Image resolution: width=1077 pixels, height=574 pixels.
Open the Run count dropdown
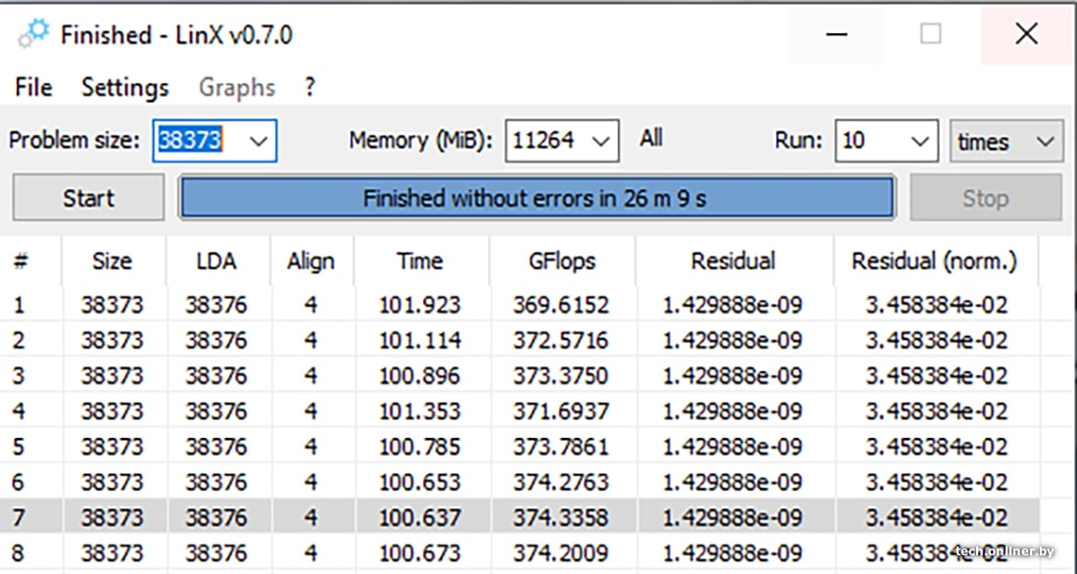point(918,141)
